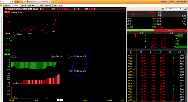This screenshot has width=188, height=102.
Task: Click help icon beside 大戶進出0張
Action: [x=52, y=56]
